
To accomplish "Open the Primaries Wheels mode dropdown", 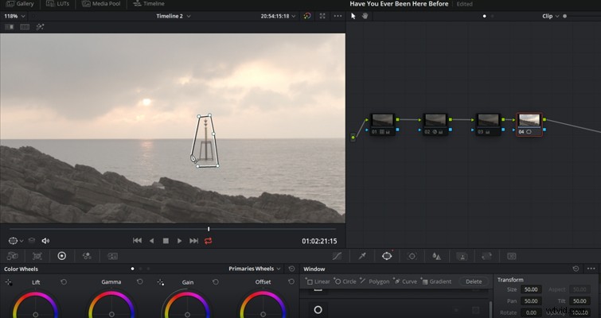I will (x=255, y=269).
